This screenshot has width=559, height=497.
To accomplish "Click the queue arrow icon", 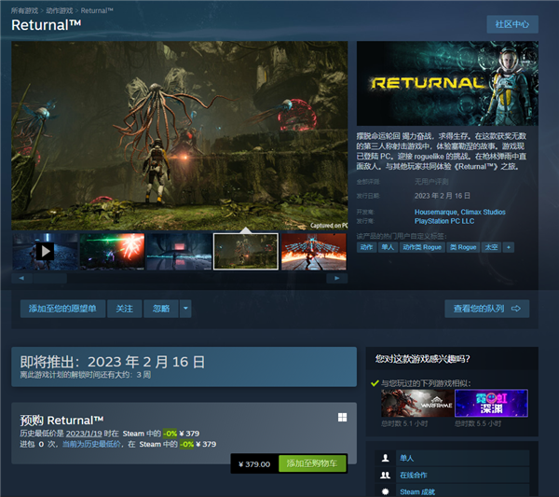I will [516, 309].
